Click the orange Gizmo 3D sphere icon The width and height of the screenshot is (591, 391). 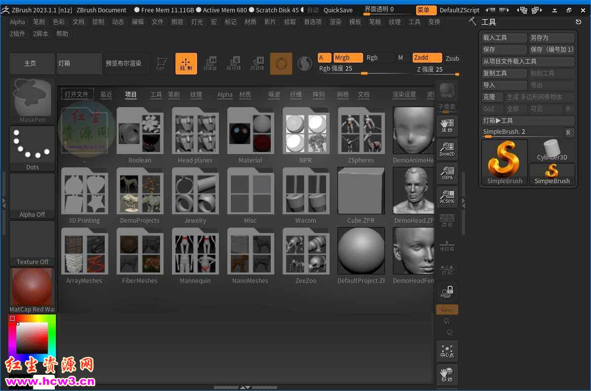coord(281,64)
